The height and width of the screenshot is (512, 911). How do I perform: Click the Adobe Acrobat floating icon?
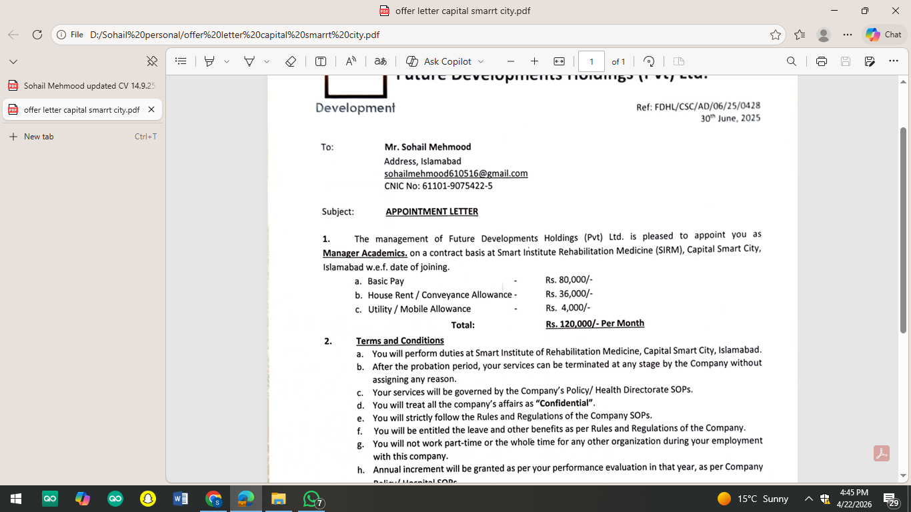point(882,453)
